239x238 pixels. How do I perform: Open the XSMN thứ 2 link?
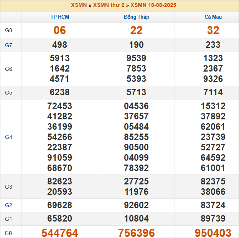tap(109, 5)
